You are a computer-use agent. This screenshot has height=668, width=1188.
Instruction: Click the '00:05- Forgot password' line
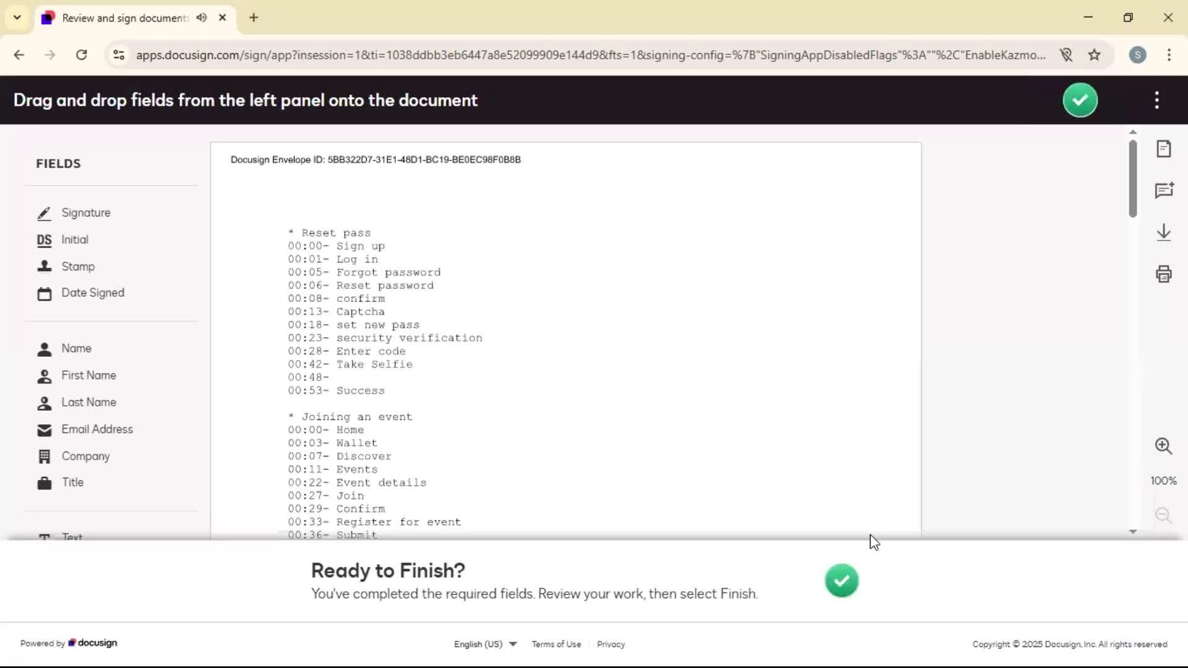click(364, 273)
